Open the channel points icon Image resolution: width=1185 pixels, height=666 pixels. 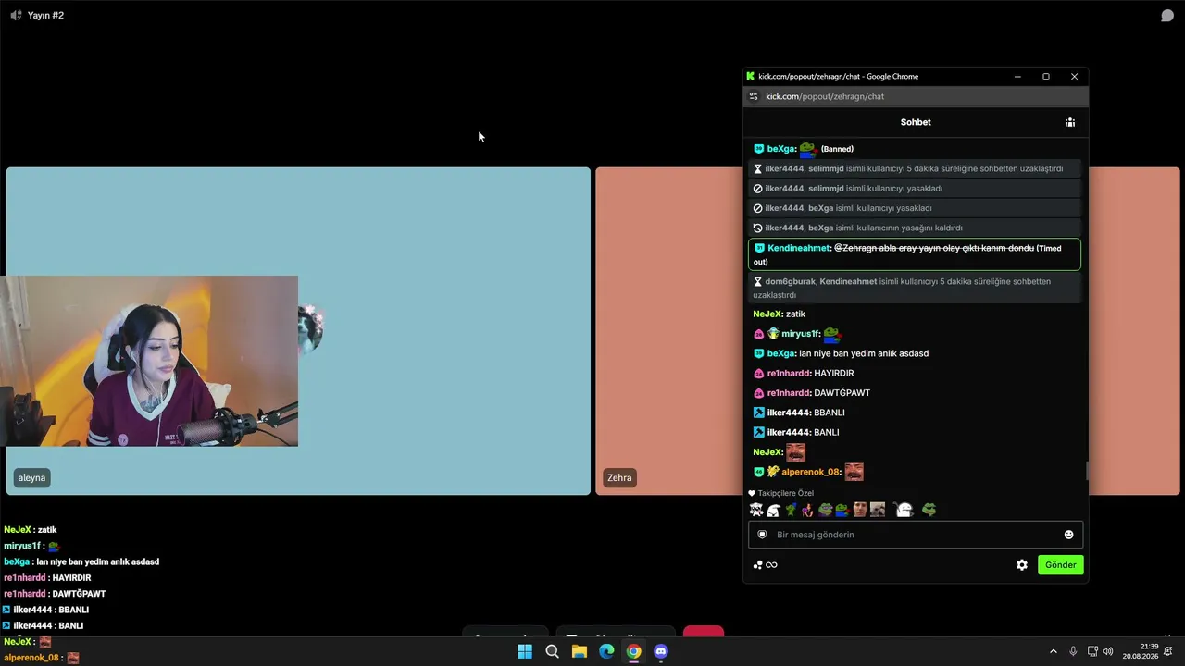[x=757, y=565]
